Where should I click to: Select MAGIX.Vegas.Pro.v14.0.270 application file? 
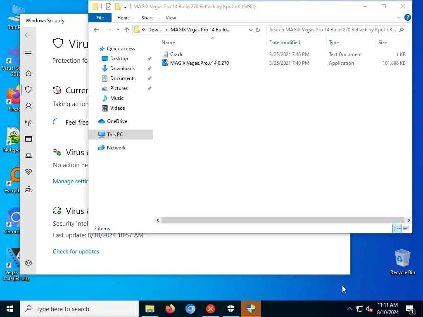(200, 63)
